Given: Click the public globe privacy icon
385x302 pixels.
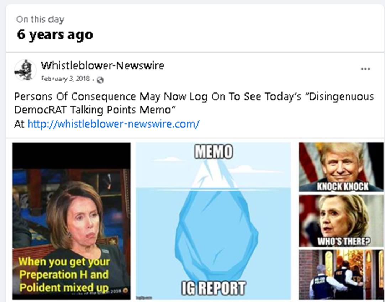Looking at the screenshot, I should click(x=100, y=80).
